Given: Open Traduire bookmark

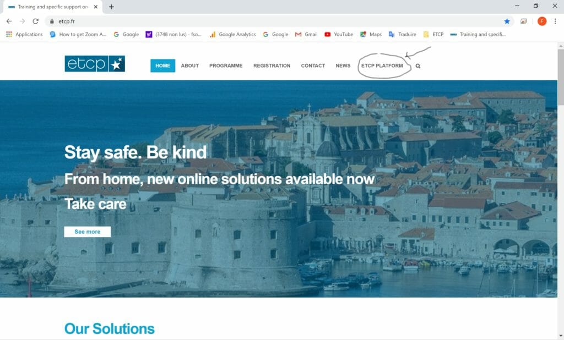Looking at the screenshot, I should [402, 35].
